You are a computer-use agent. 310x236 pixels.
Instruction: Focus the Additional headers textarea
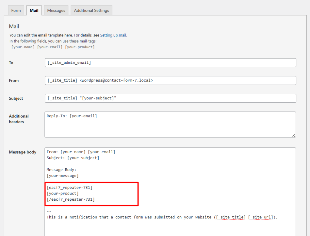point(170,124)
